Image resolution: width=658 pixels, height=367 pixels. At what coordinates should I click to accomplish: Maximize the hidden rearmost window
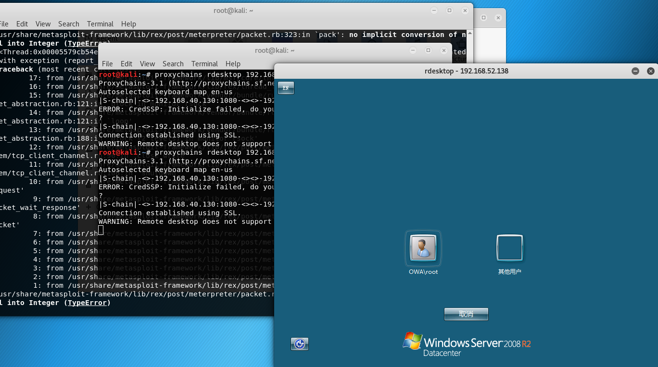click(484, 18)
